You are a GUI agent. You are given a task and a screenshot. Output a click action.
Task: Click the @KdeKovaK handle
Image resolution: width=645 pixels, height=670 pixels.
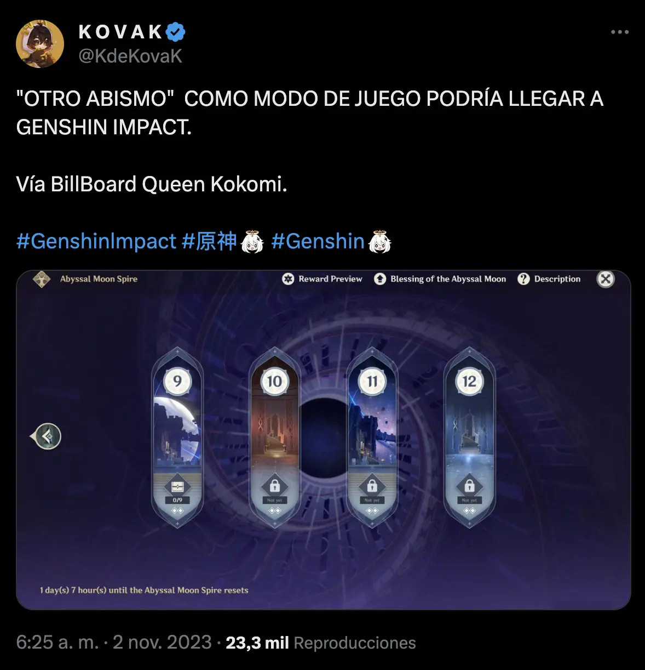pyautogui.click(x=130, y=56)
